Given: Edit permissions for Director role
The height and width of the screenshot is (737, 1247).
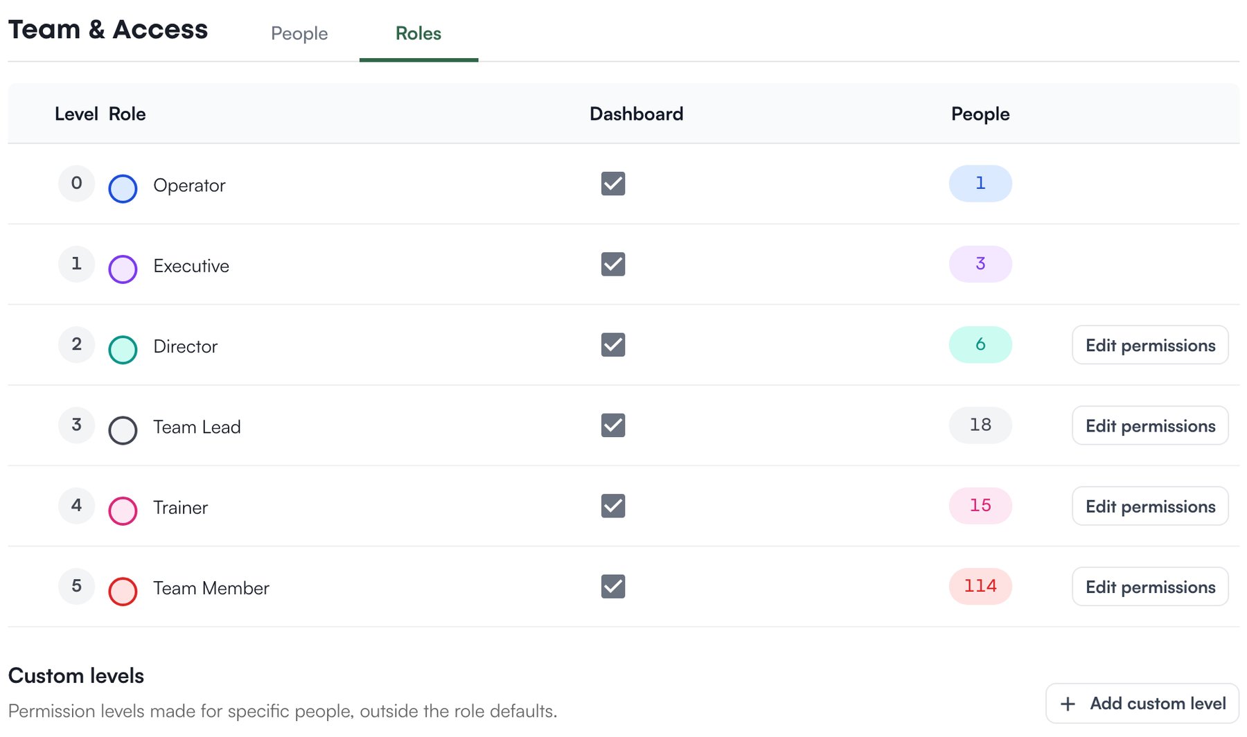Looking at the screenshot, I should (x=1150, y=345).
